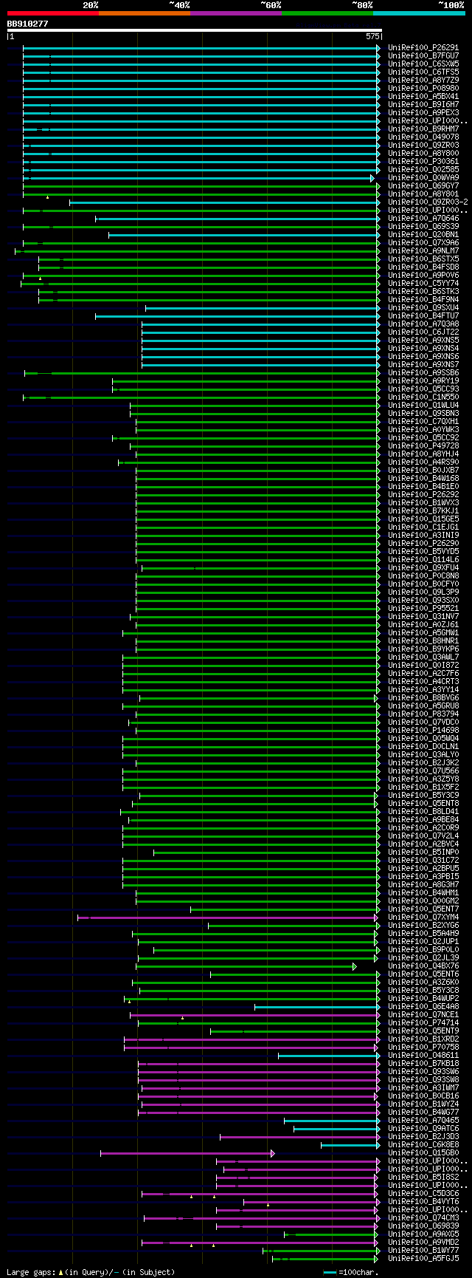Image resolution: width=472 pixels, height=1278 pixels.
Task: Click the cyan alignment bar for C6K8E8
Action: click(350, 1145)
